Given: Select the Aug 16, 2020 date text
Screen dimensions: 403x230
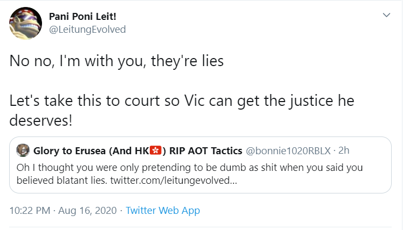Looking at the screenshot, I should coord(87,211).
